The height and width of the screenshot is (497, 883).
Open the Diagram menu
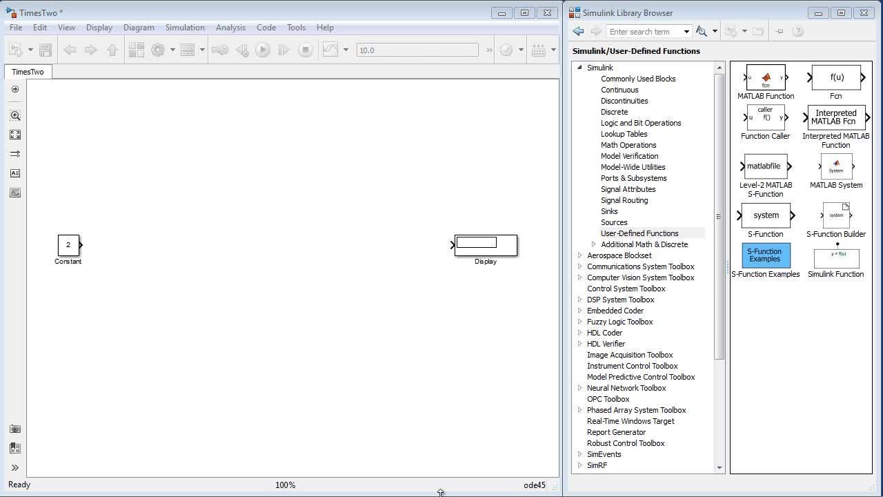pos(139,28)
